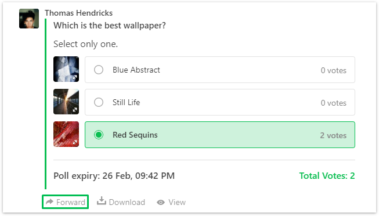The height and width of the screenshot is (216, 379).
Task: Open the Red Sequins wallpaper thumbnail
Action: [66, 134]
